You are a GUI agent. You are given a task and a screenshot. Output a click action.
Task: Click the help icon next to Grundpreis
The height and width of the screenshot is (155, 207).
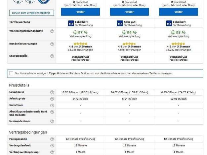pos(52,93)
